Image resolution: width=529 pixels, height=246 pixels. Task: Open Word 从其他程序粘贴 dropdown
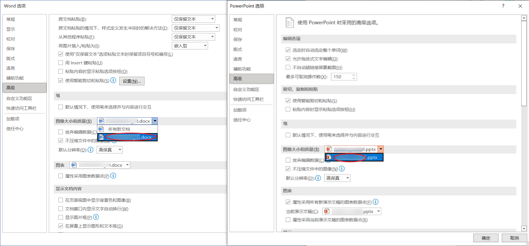tap(193, 37)
